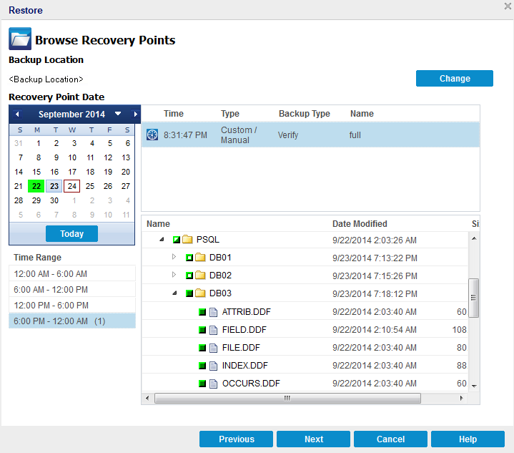The width and height of the screenshot is (514, 453).
Task: Select the 6:00 PM - 12:00 AM time range
Action: (71, 321)
